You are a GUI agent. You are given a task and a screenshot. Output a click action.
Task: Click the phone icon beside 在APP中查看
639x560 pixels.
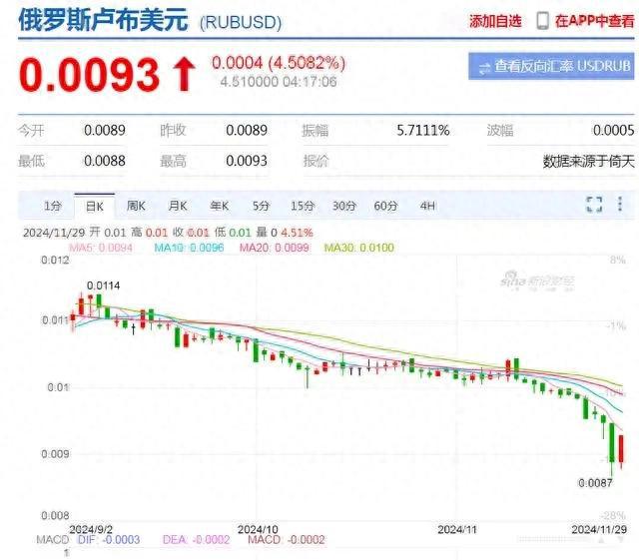point(542,20)
